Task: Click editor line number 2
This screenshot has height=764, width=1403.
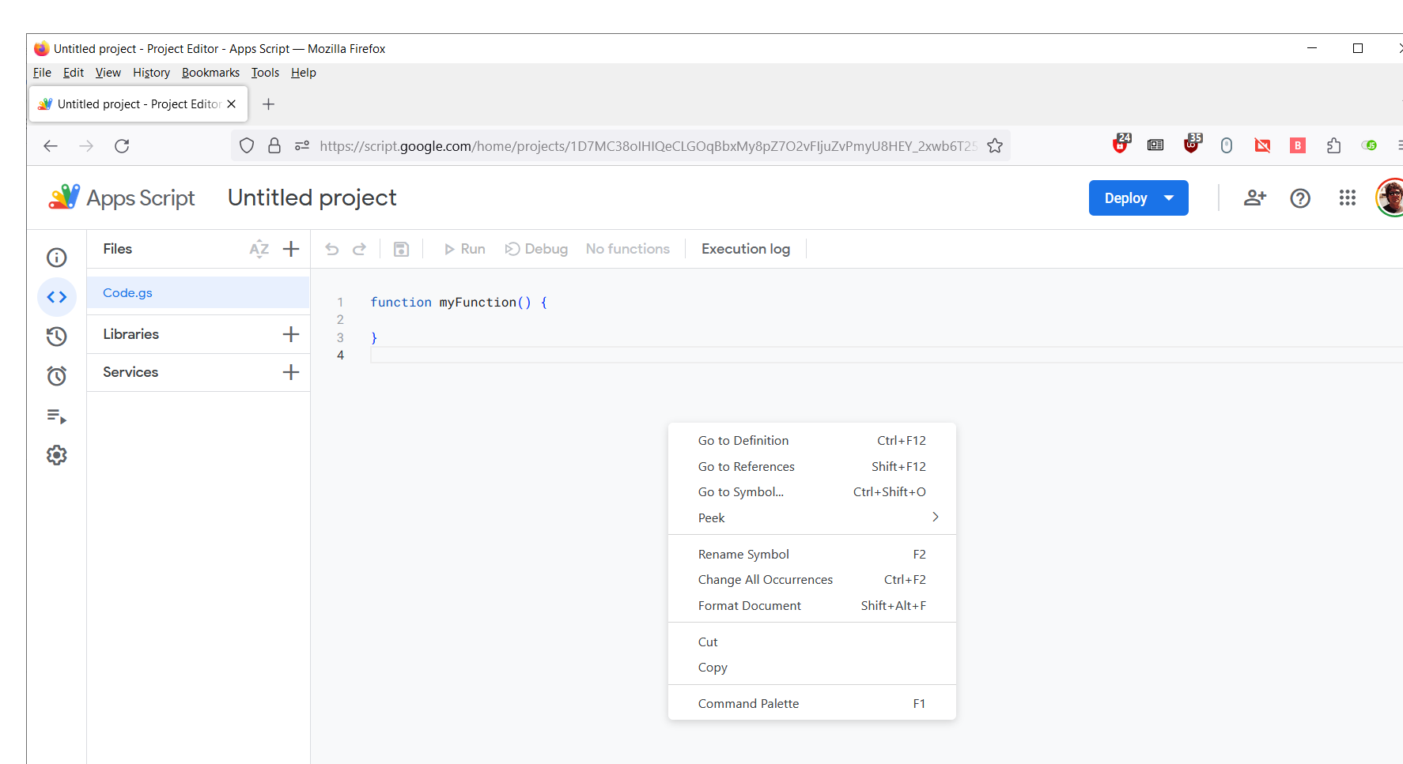Action: coord(340,320)
